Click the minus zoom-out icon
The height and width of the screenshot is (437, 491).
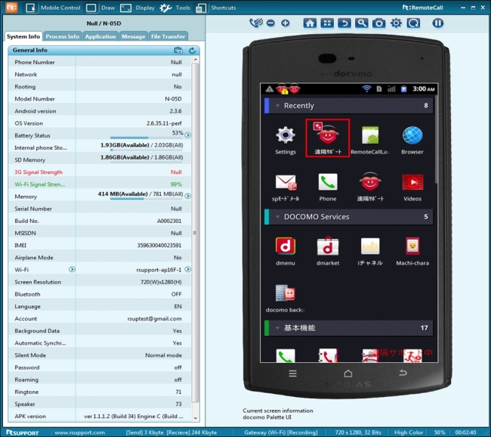271,23
